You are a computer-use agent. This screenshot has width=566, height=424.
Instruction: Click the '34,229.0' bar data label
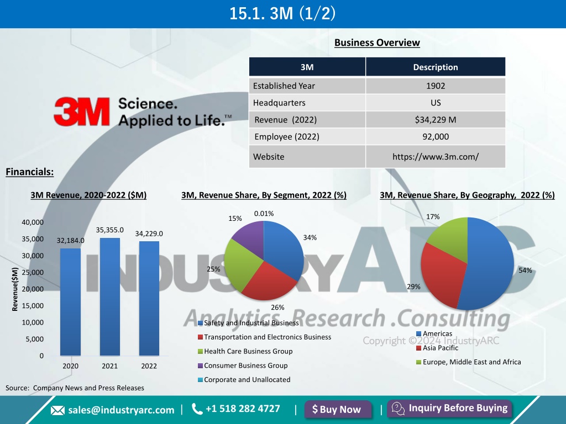coord(149,234)
